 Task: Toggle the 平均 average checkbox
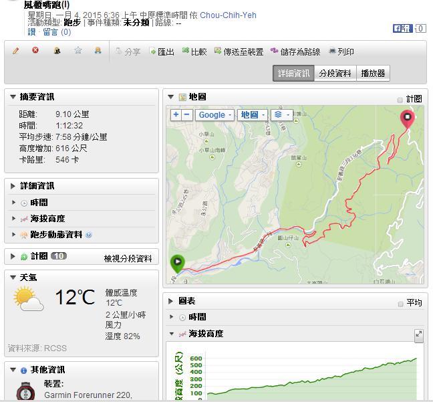coord(400,304)
